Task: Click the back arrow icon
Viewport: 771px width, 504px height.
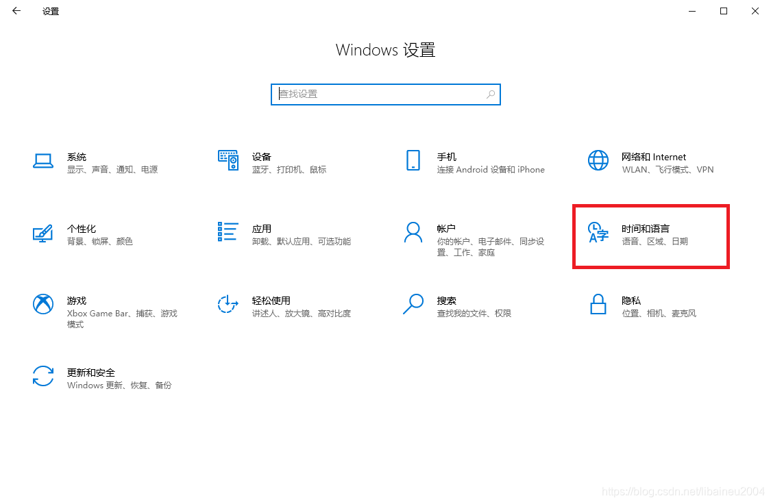Action: [16, 11]
